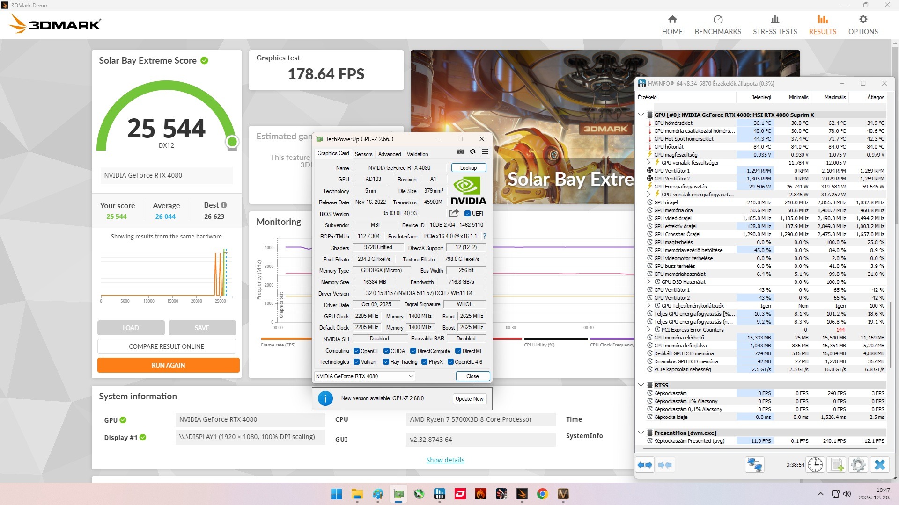This screenshot has height=505, width=899.
Task: Toggle the UEFI checkbox
Action: point(467,214)
